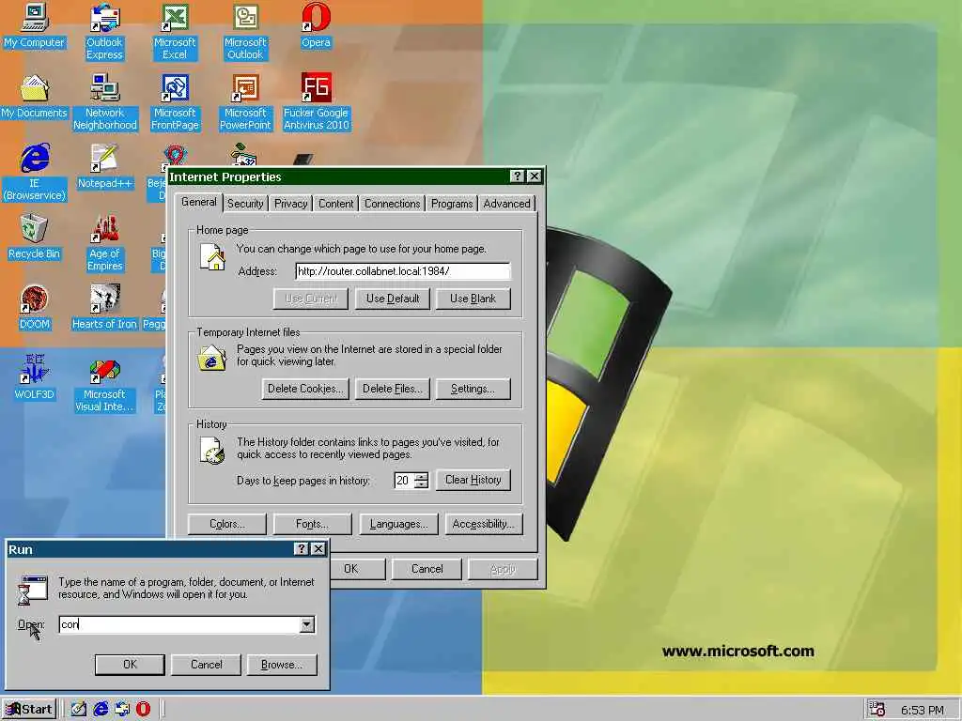The height and width of the screenshot is (721, 962).
Task: Click Internet Explorer quick launch icon
Action: click(101, 709)
